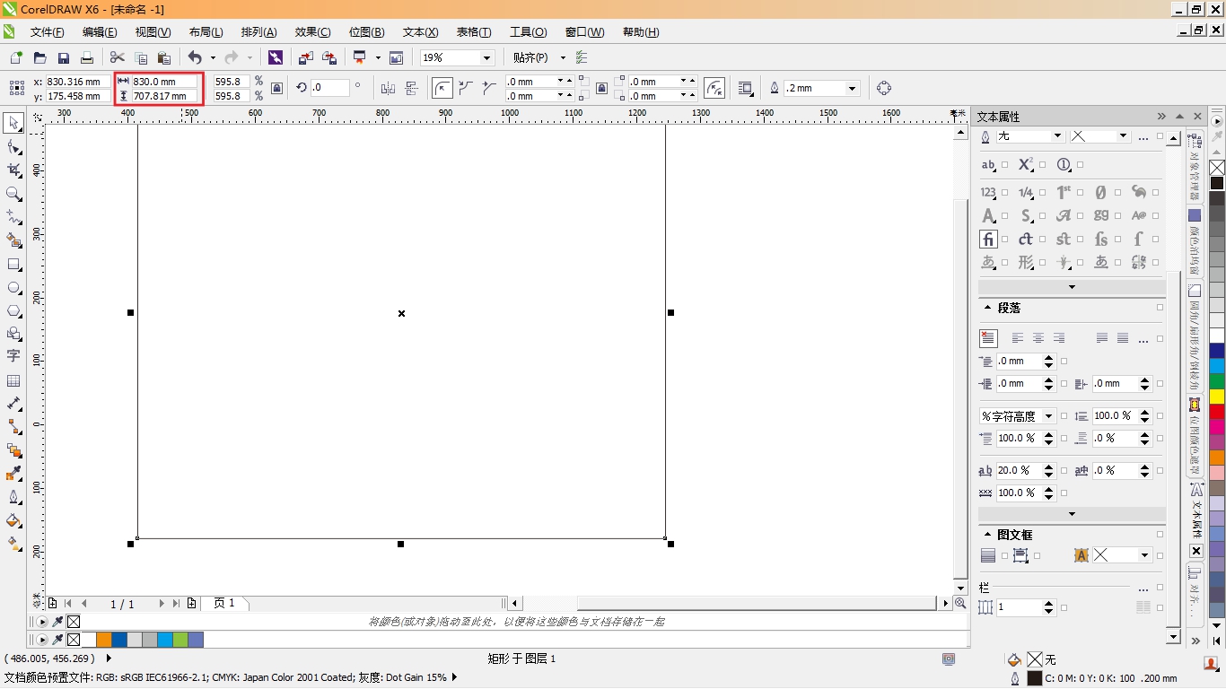Toggle corner radius lock between mm fields
The width and height of the screenshot is (1226, 689).
[x=601, y=88]
